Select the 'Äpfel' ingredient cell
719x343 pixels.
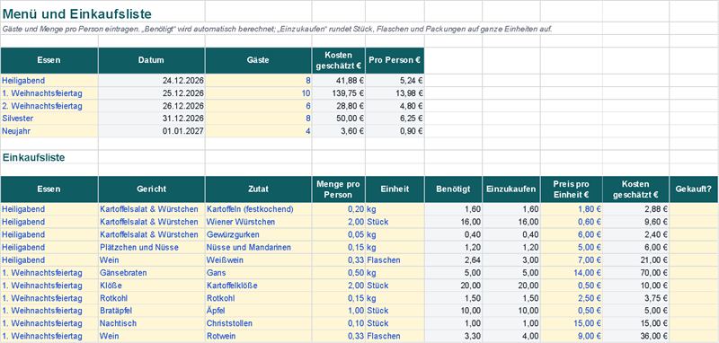click(259, 311)
